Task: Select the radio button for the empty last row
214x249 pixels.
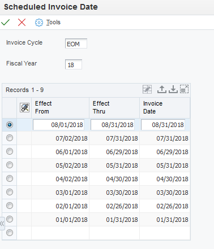Action: pyautogui.click(x=10, y=233)
